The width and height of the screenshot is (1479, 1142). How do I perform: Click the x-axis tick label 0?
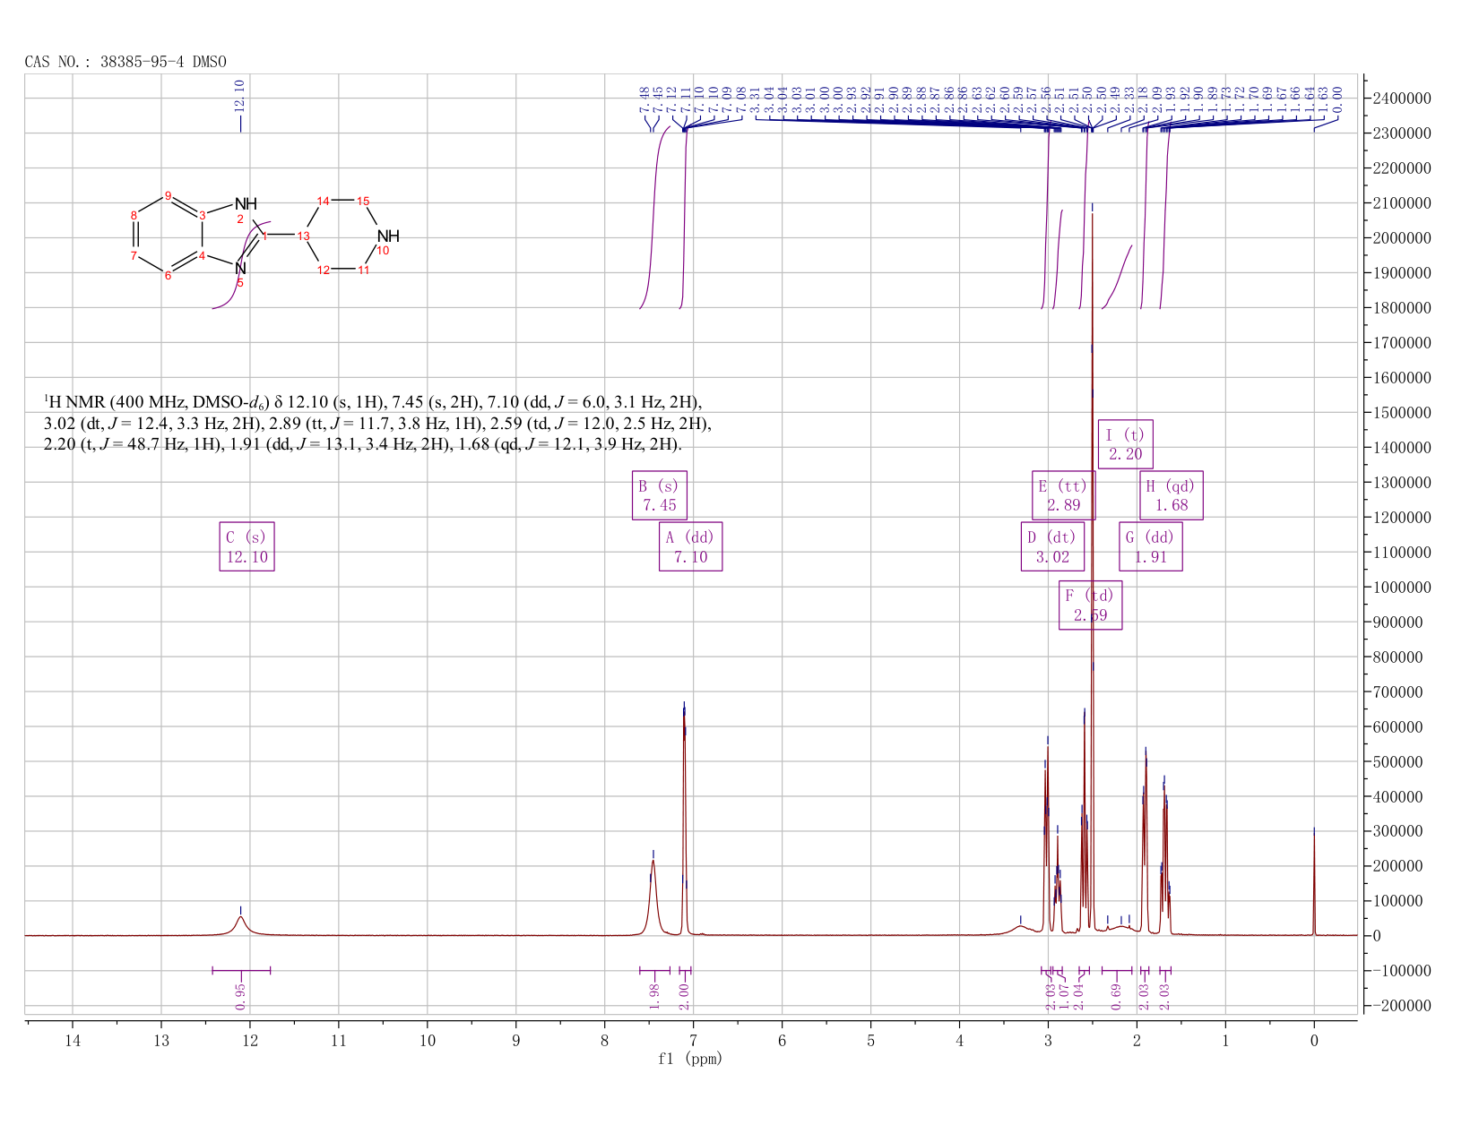(1314, 1040)
